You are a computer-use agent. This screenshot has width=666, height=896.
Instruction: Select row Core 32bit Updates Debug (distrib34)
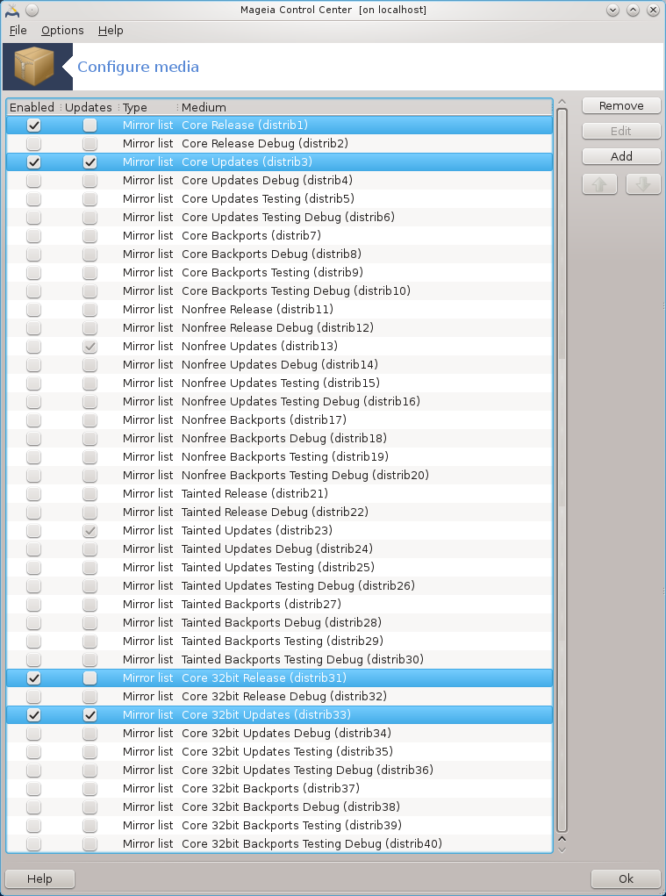(x=279, y=733)
